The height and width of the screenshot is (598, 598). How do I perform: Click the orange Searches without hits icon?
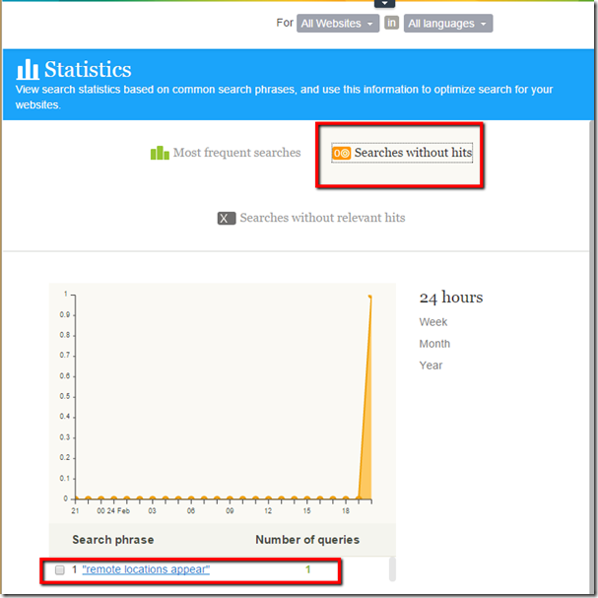point(342,153)
